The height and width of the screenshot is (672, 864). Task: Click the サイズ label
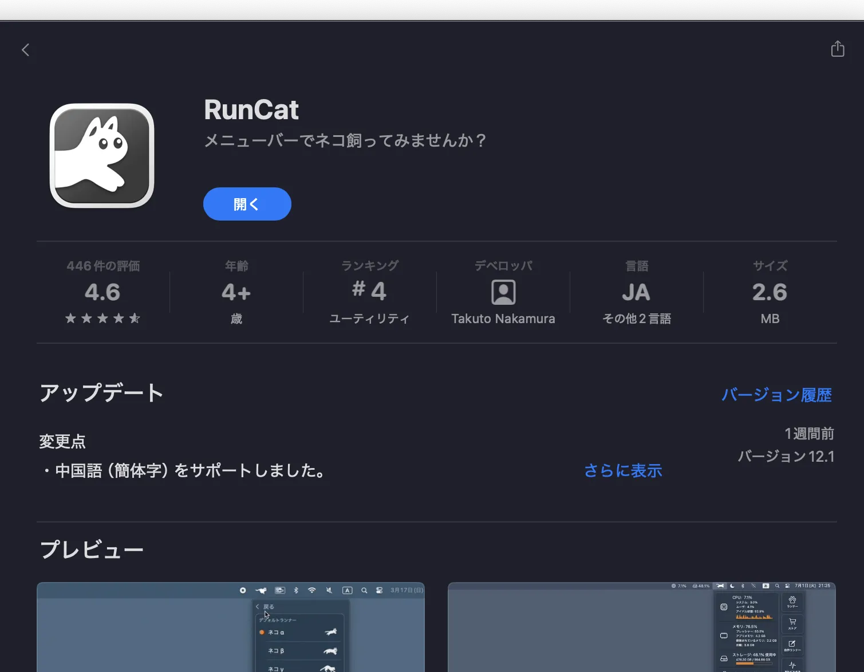point(770,266)
